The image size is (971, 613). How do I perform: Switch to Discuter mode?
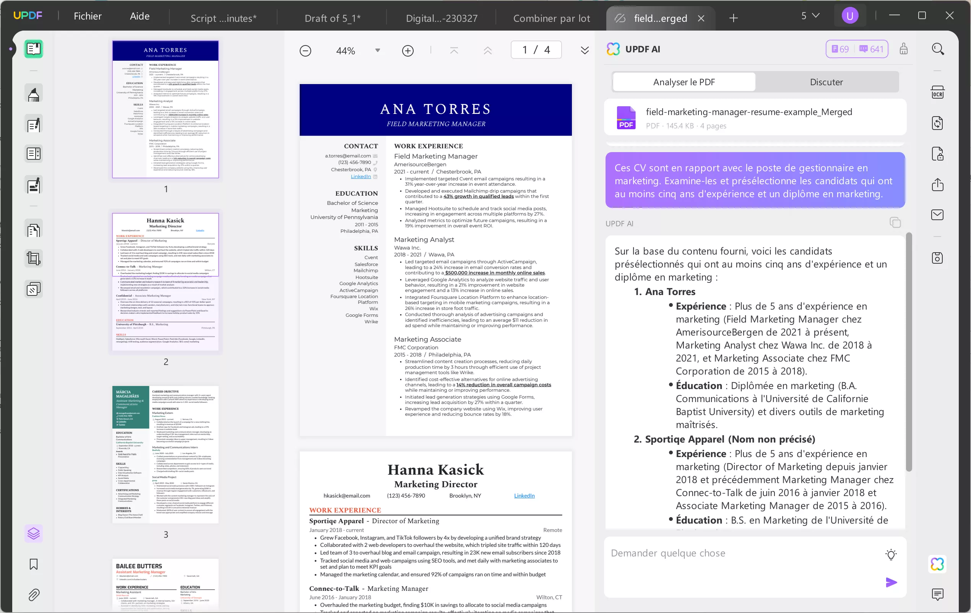click(826, 82)
